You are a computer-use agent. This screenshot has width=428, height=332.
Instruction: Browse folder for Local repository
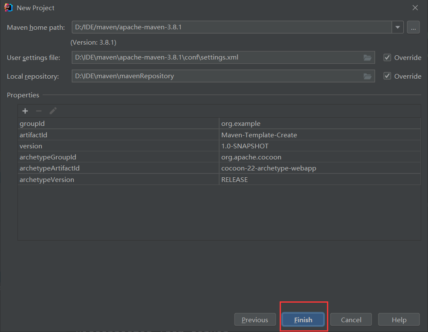[367, 76]
